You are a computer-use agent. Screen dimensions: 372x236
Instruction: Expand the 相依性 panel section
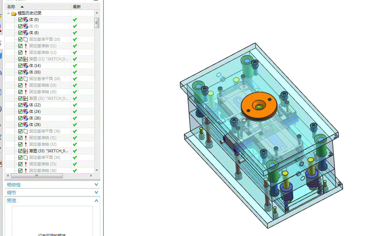pyautogui.click(x=96, y=184)
